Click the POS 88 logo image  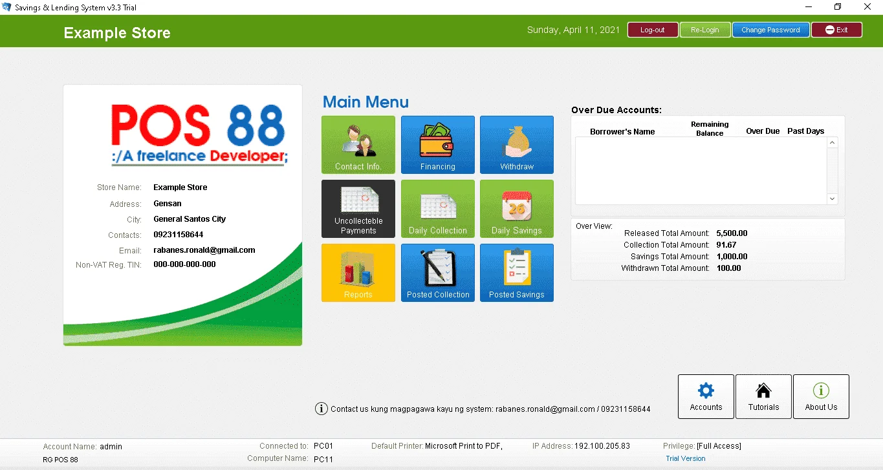pos(199,135)
